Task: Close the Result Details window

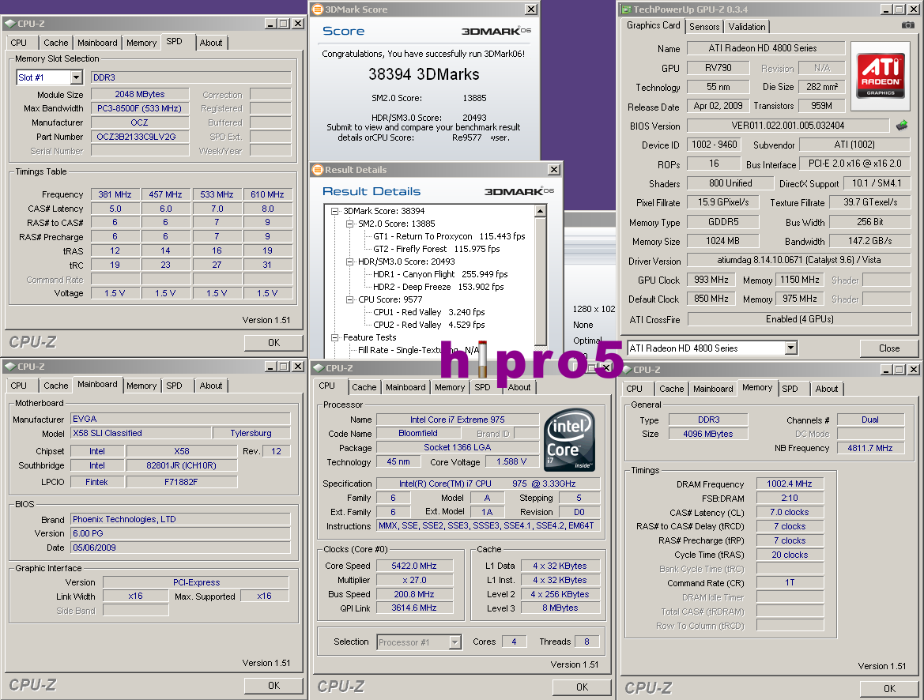Action: coord(554,170)
